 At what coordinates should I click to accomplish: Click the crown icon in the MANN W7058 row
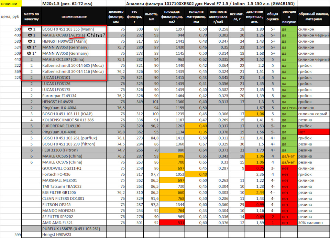(29, 53)
